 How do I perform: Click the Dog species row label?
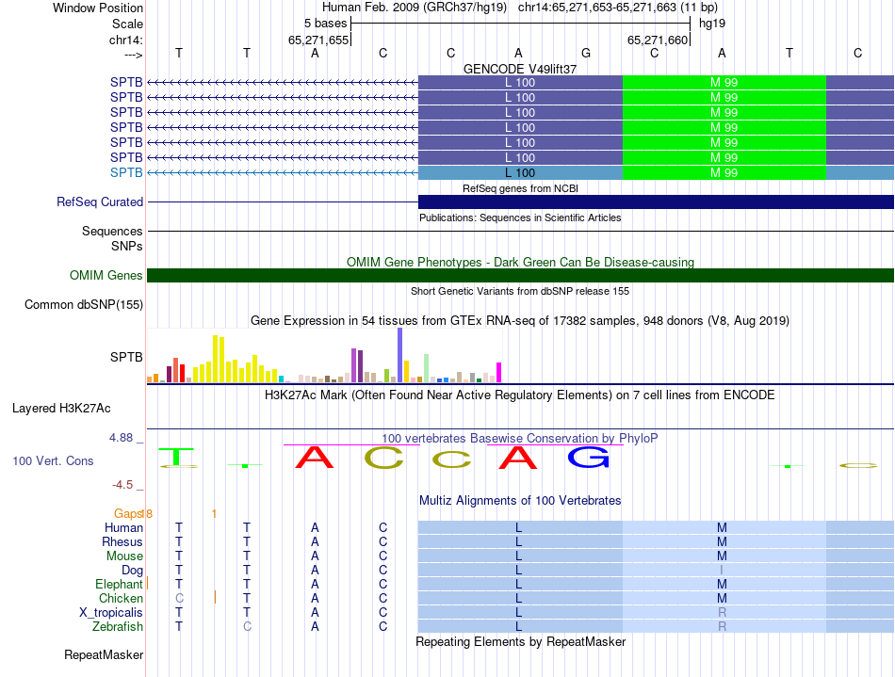click(x=133, y=571)
